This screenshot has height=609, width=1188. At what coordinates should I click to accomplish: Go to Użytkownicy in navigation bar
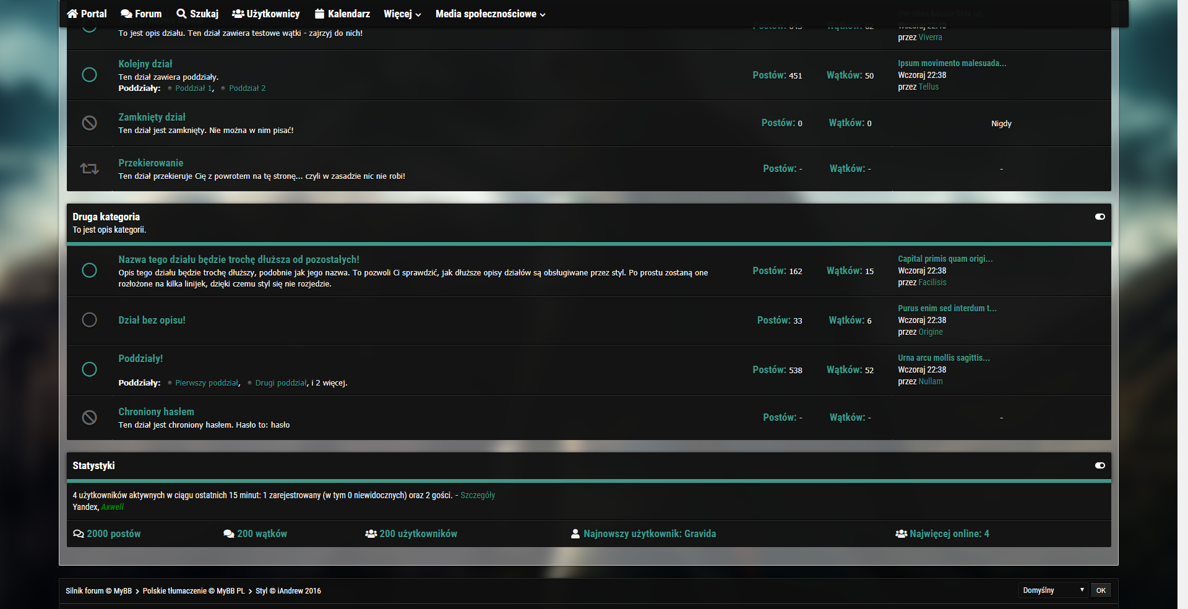pos(266,14)
